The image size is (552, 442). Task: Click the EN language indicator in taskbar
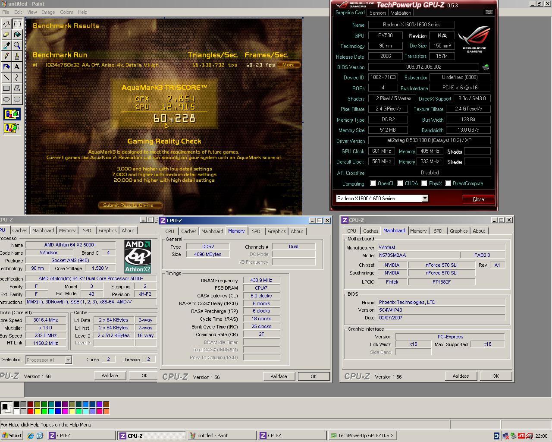[x=496, y=436]
